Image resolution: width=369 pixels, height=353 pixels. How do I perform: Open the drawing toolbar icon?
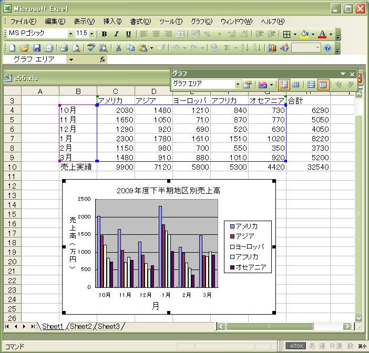(284, 48)
